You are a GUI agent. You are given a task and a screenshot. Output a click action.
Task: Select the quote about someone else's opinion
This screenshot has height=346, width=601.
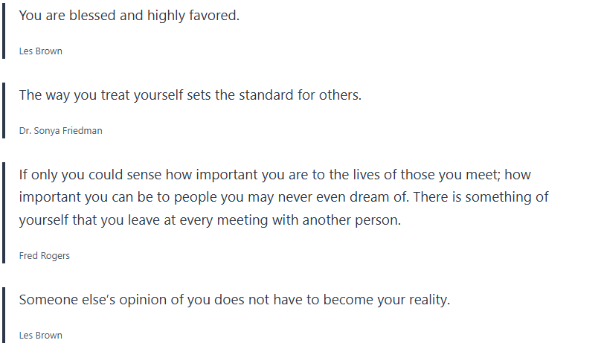(234, 300)
